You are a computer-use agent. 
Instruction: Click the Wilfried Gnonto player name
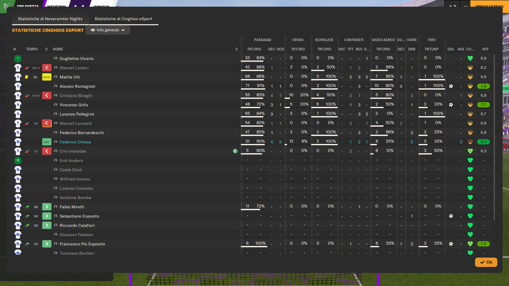point(75,179)
